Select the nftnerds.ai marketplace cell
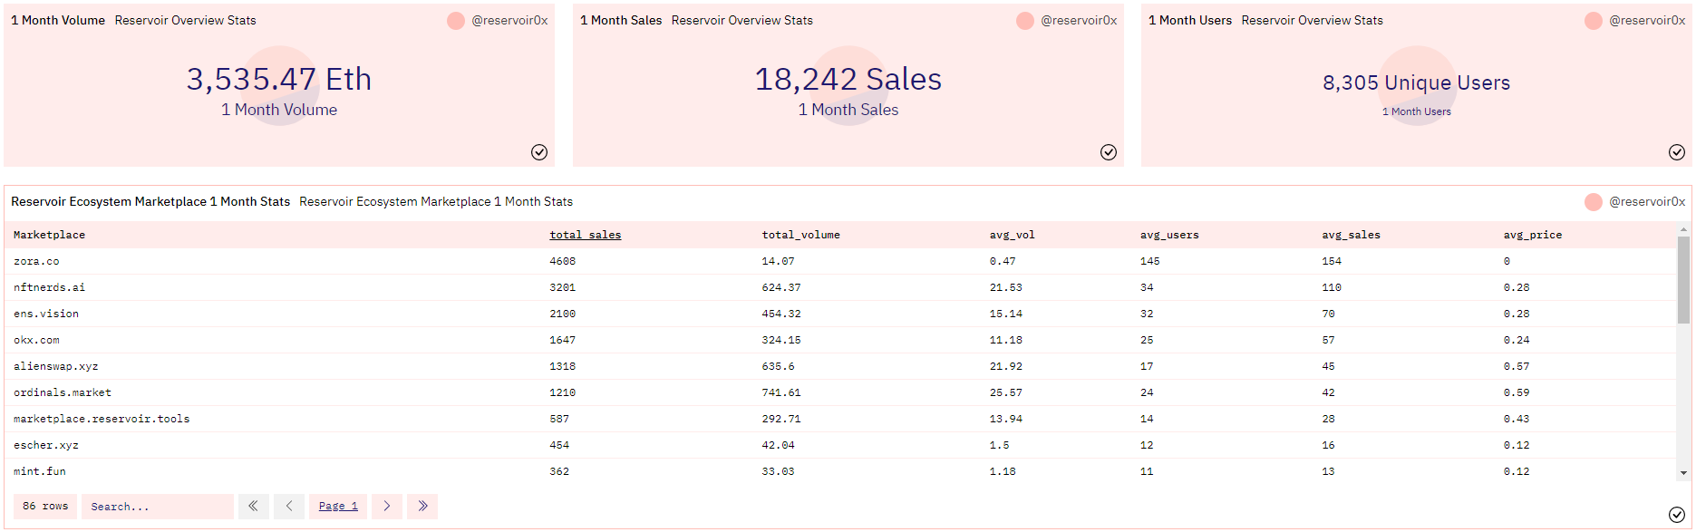 click(x=49, y=287)
